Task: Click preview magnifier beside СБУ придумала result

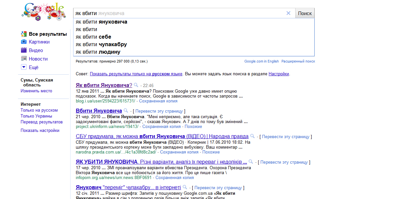Action: 252,136
